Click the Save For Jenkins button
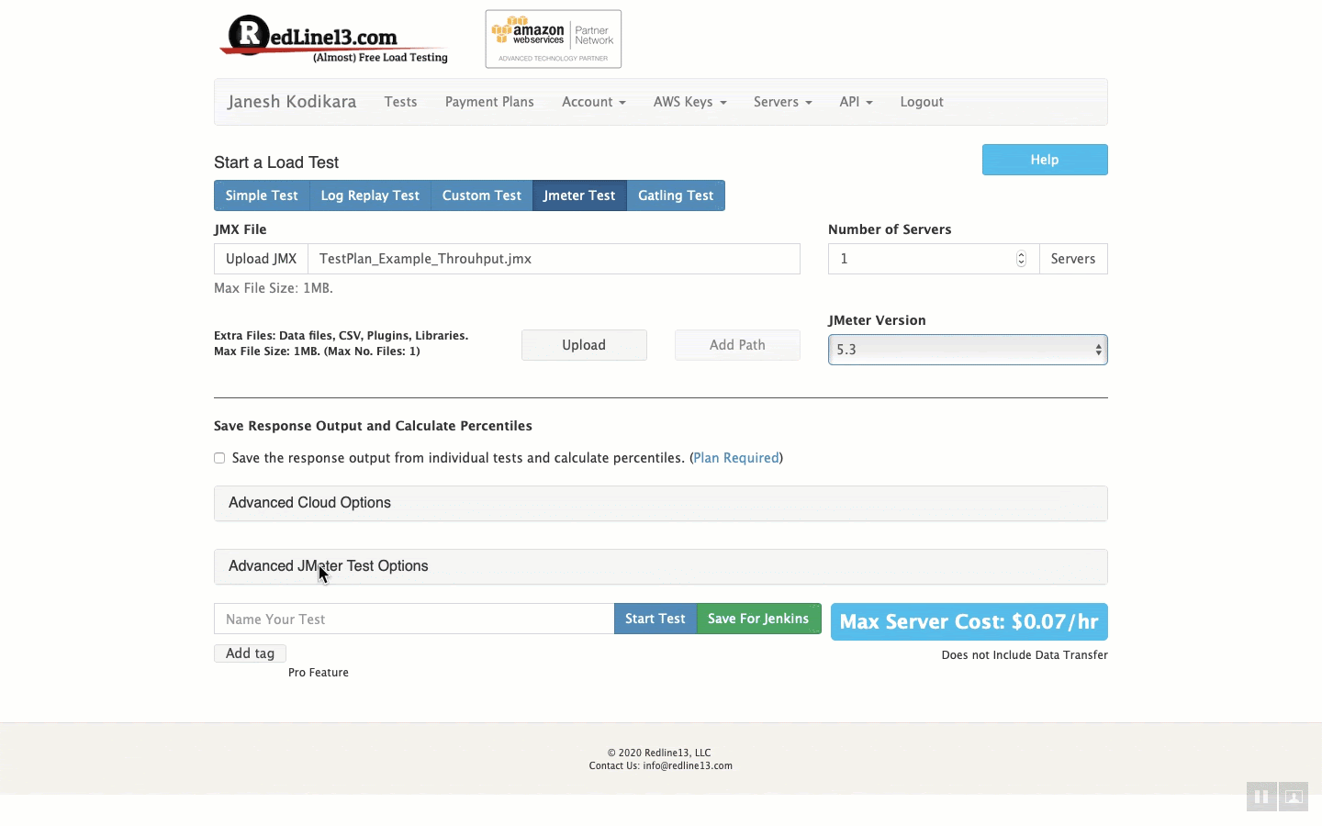The width and height of the screenshot is (1322, 826). [758, 619]
